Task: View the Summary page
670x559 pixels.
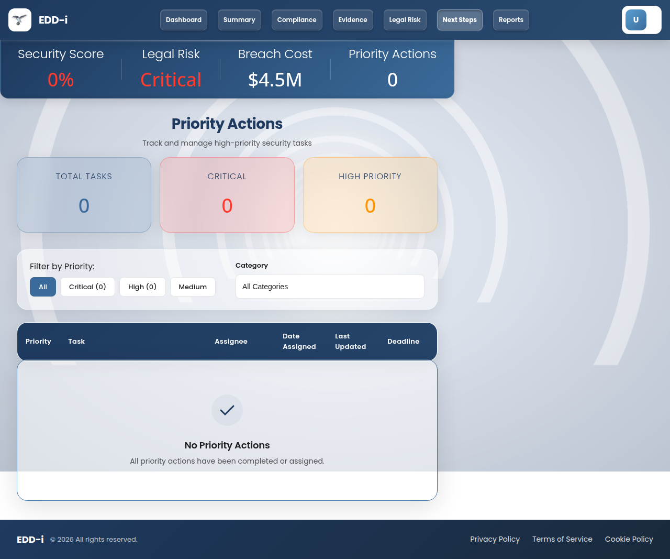Action: coord(239,19)
